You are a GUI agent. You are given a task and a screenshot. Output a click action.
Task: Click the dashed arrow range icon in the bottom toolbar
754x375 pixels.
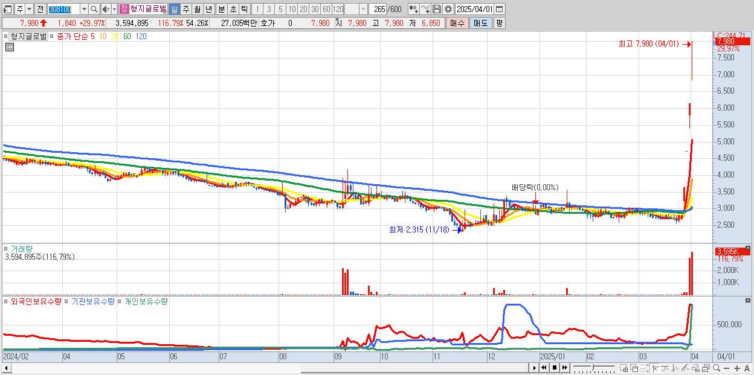(x=644, y=368)
